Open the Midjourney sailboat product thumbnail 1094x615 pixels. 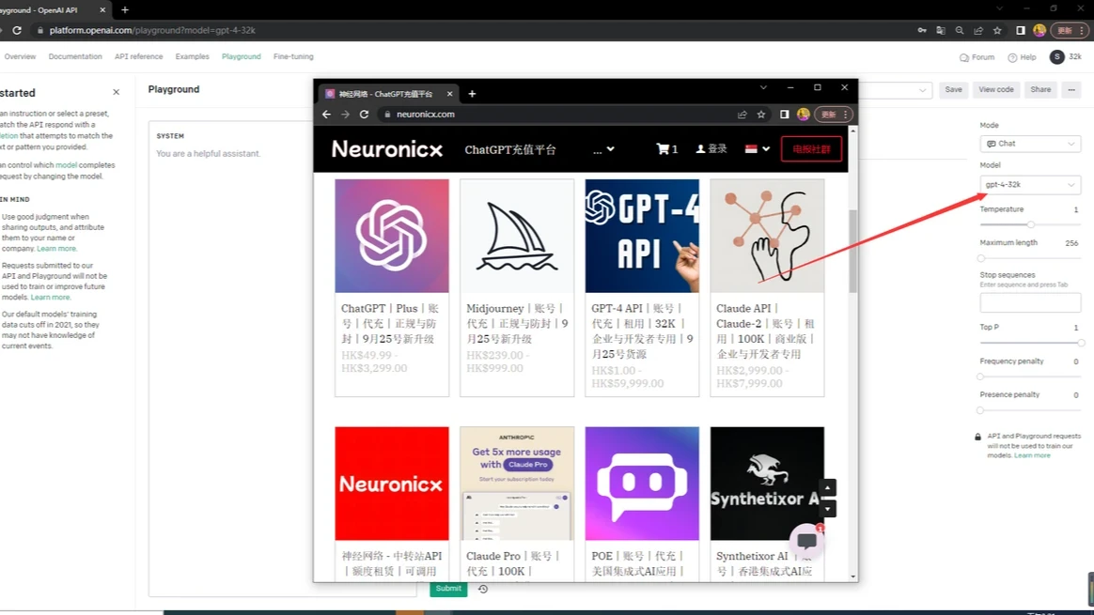click(517, 236)
